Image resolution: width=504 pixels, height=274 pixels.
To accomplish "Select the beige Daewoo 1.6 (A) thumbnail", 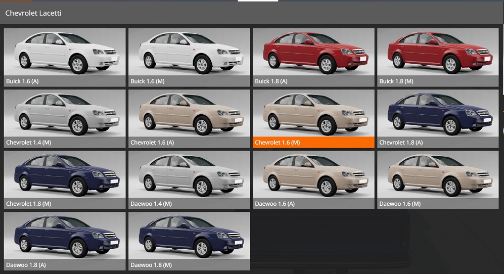I will pos(313,174).
